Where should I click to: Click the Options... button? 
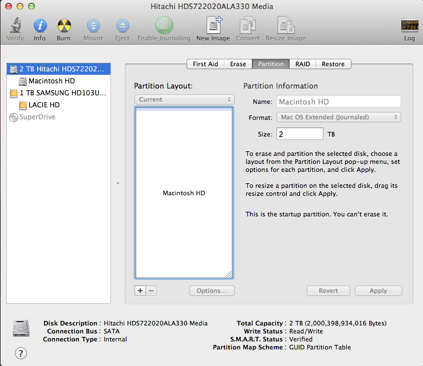coord(212,291)
